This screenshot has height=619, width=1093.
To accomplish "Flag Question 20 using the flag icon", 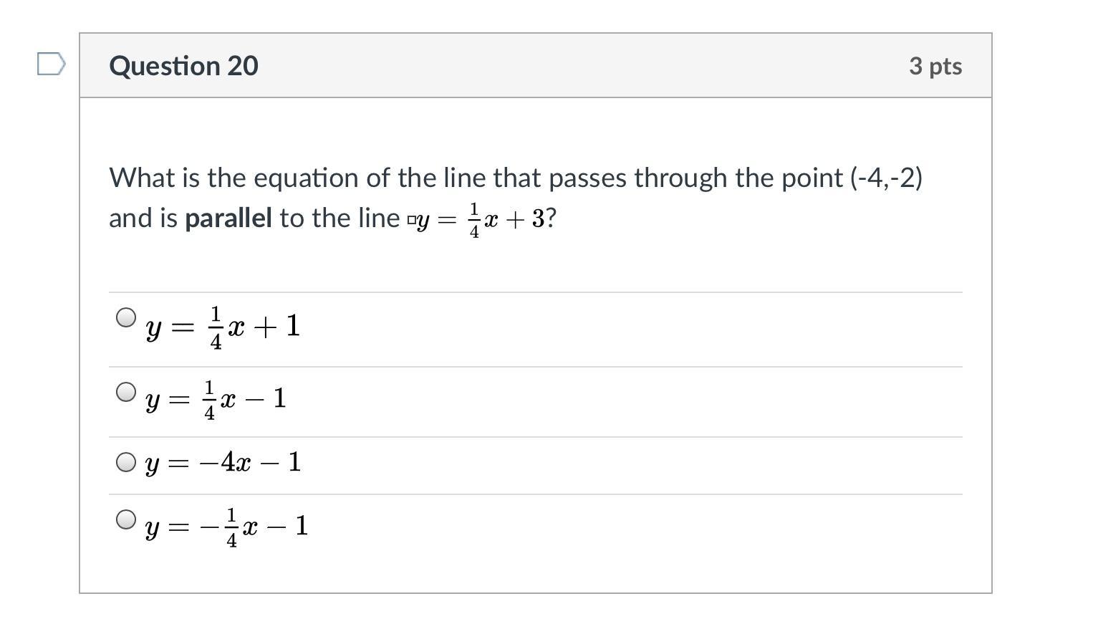I will (51, 64).
